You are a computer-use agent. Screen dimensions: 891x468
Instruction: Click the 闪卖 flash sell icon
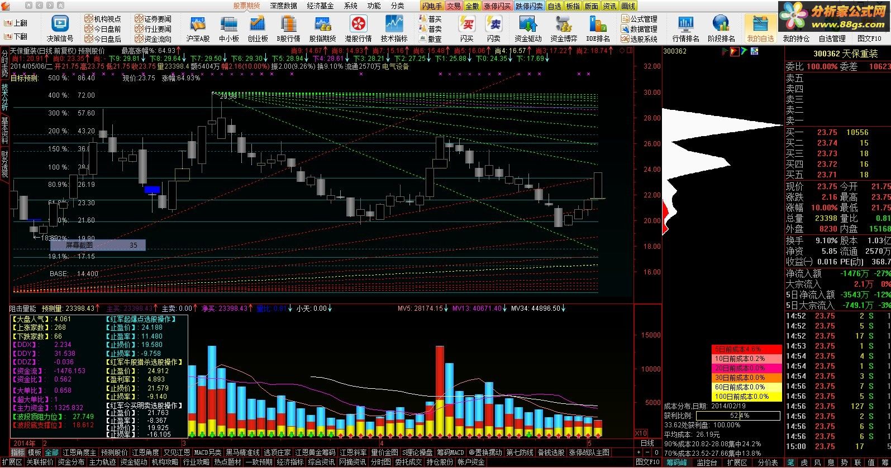click(x=494, y=28)
